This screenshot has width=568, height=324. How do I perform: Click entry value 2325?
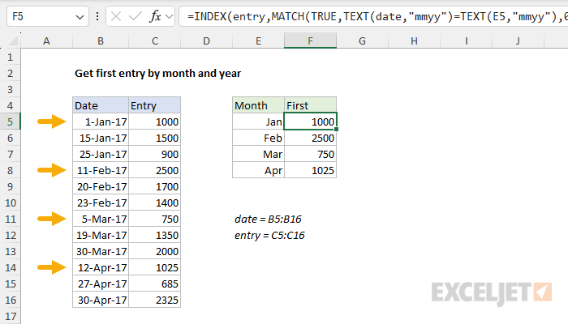(x=155, y=300)
